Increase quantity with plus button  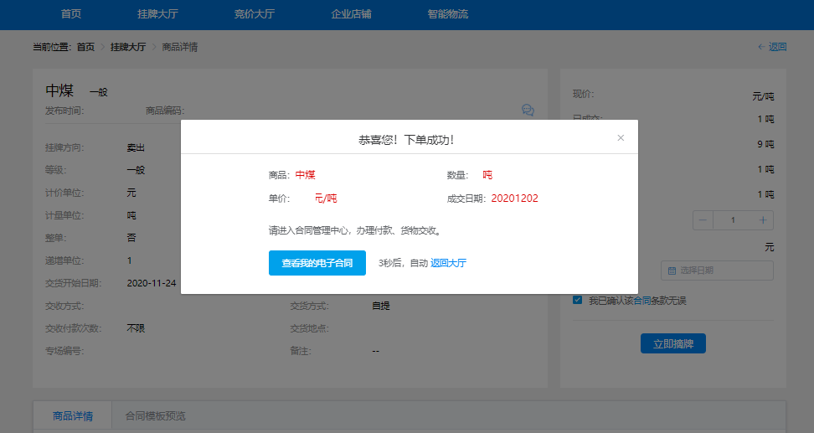tap(763, 219)
